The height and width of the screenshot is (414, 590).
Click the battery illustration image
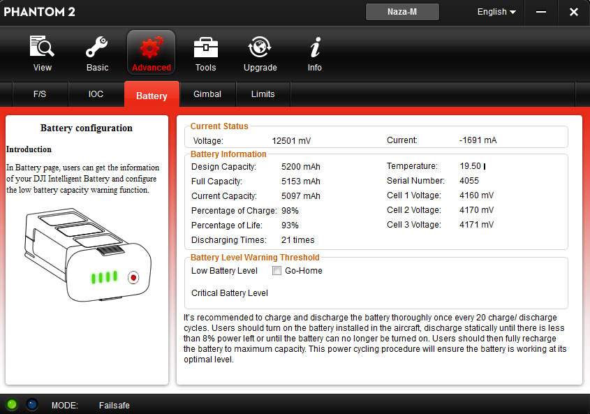[88, 255]
